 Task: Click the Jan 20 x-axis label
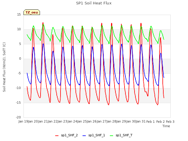[33, 121]
